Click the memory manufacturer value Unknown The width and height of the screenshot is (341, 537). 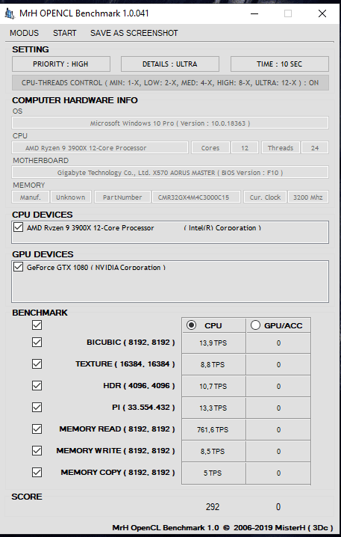[71, 197]
